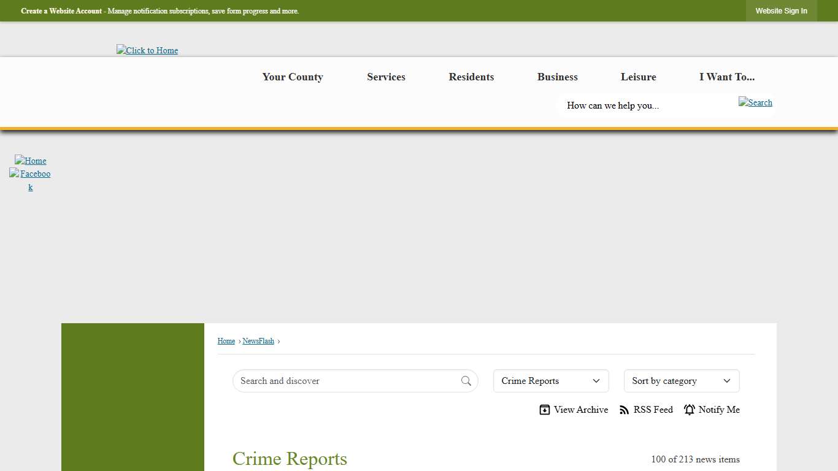Open the Residents menu
838x471 pixels.
coord(471,77)
